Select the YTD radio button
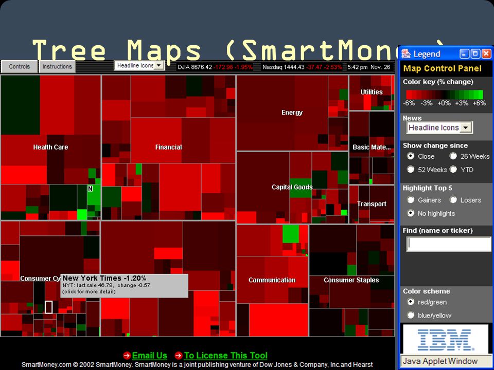Image resolution: width=494 pixels, height=370 pixels. [453, 170]
